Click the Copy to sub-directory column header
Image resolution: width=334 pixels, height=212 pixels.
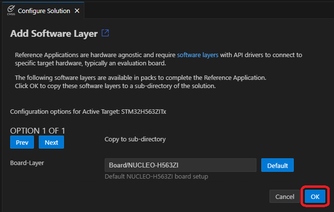coord(135,139)
